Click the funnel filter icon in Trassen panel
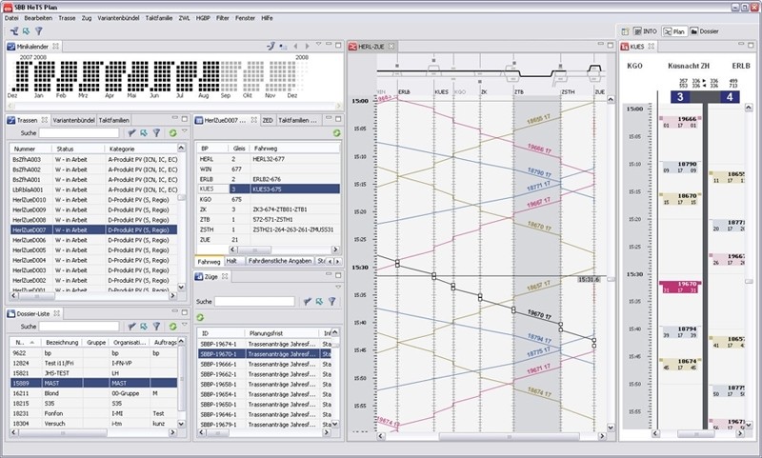762x458 pixels. (x=156, y=133)
